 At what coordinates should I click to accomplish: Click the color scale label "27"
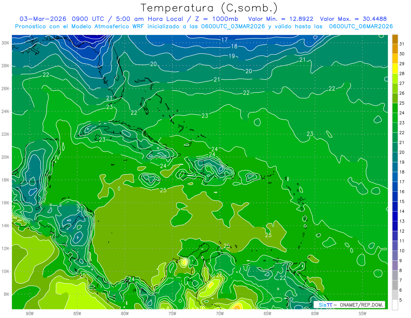point(402,83)
